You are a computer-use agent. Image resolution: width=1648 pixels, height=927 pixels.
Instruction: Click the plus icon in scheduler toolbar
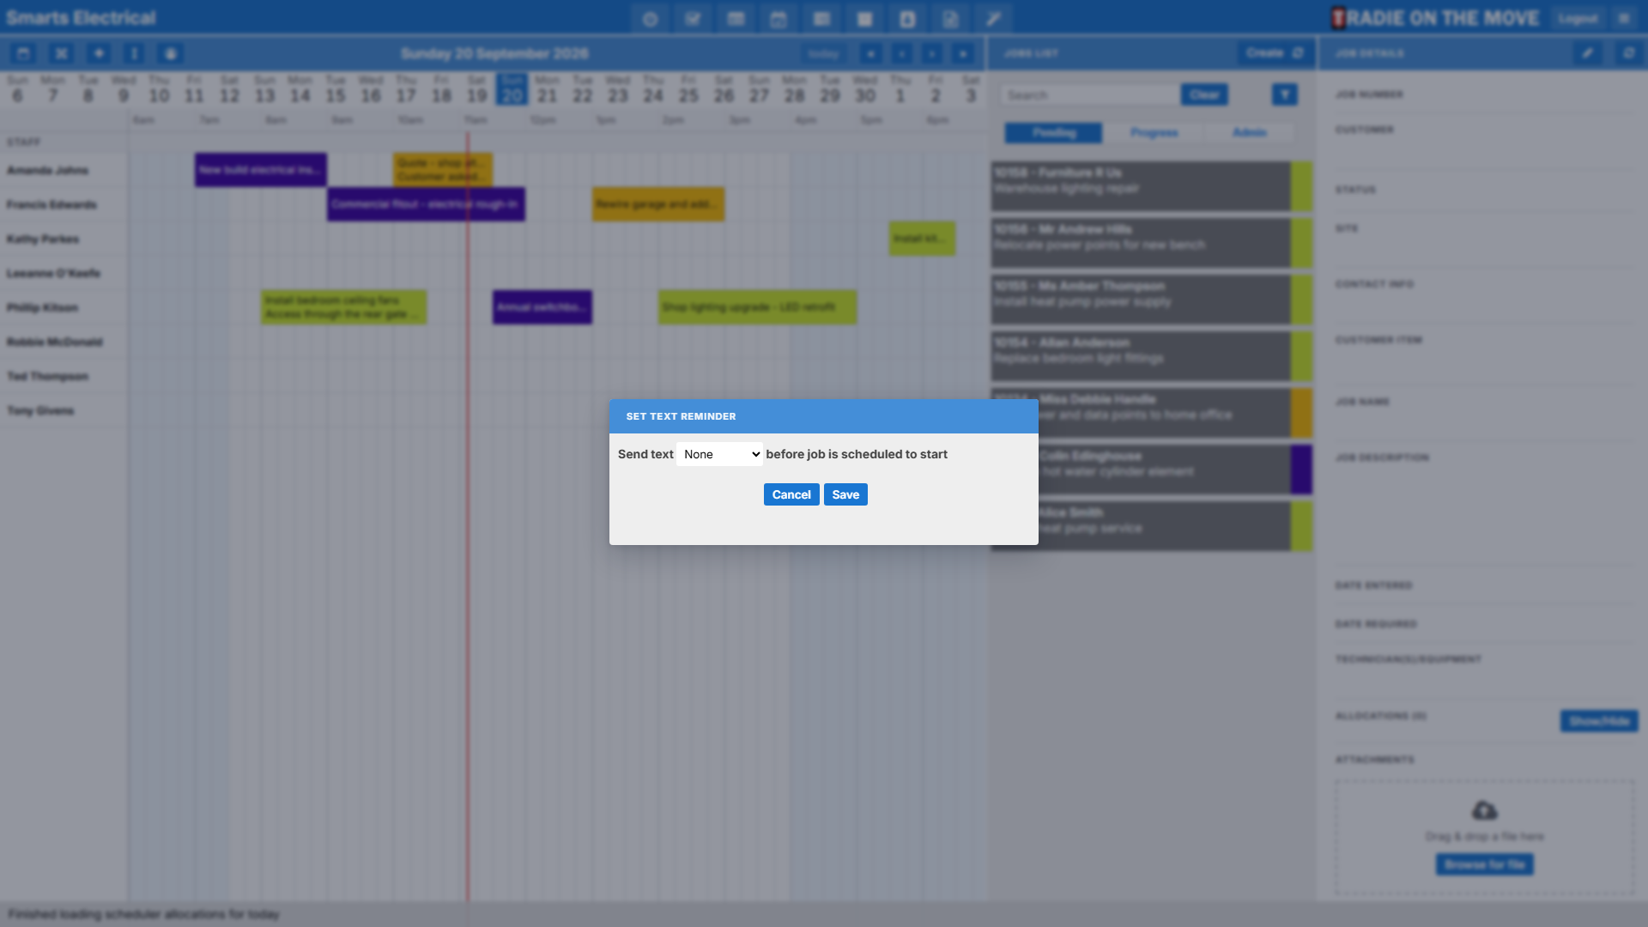coord(99,53)
